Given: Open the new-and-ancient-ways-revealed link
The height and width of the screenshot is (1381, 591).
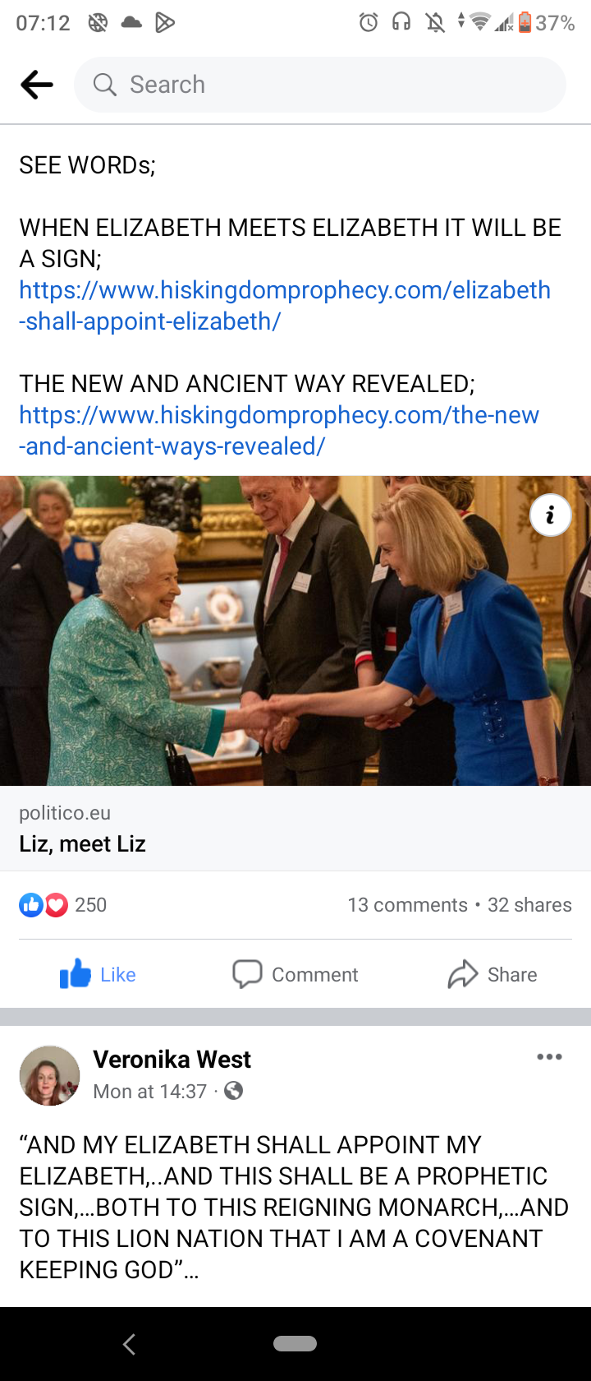Looking at the screenshot, I should pos(279,430).
